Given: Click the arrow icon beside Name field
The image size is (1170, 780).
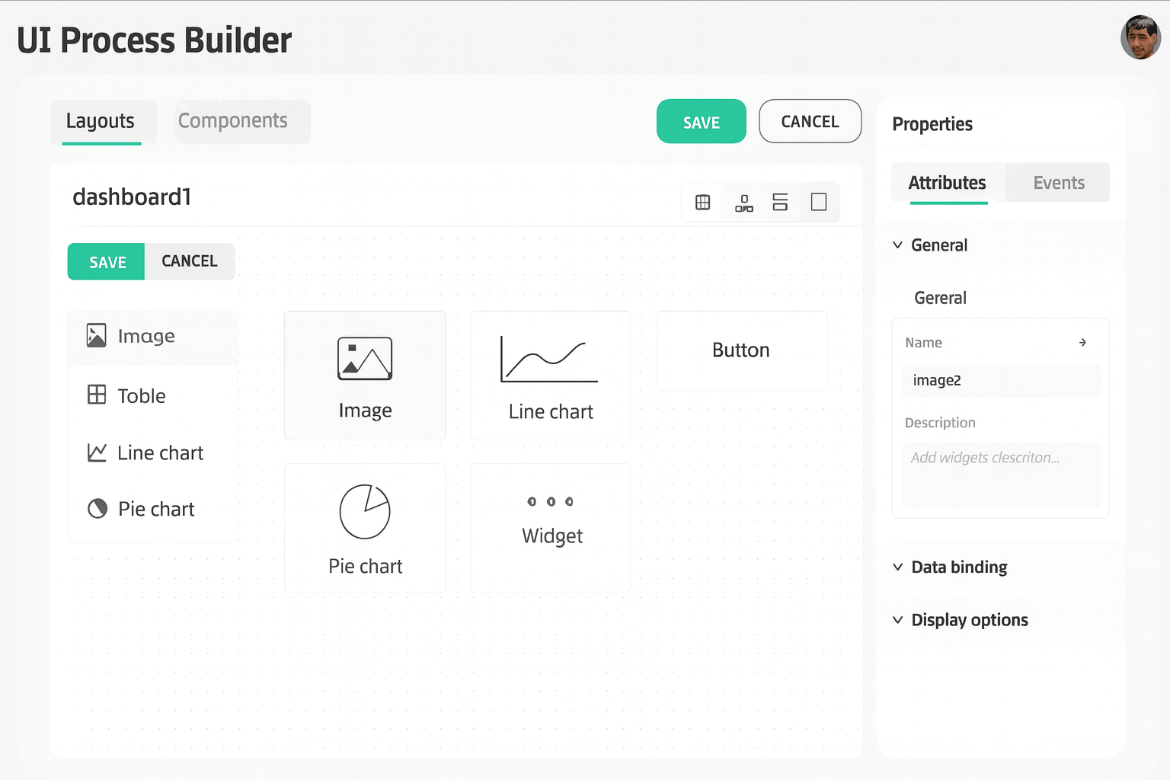Looking at the screenshot, I should 1082,343.
